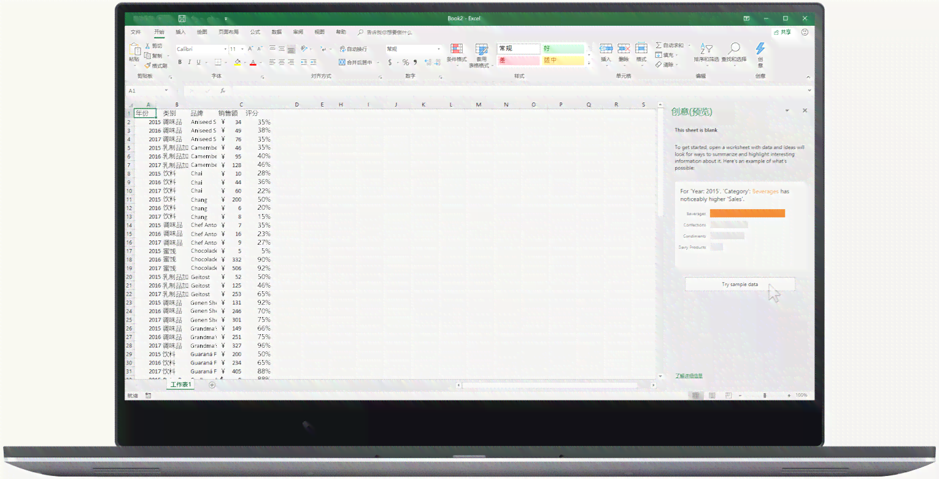Open the font color dropdown arrow
The image size is (939, 479).
pyautogui.click(x=260, y=63)
